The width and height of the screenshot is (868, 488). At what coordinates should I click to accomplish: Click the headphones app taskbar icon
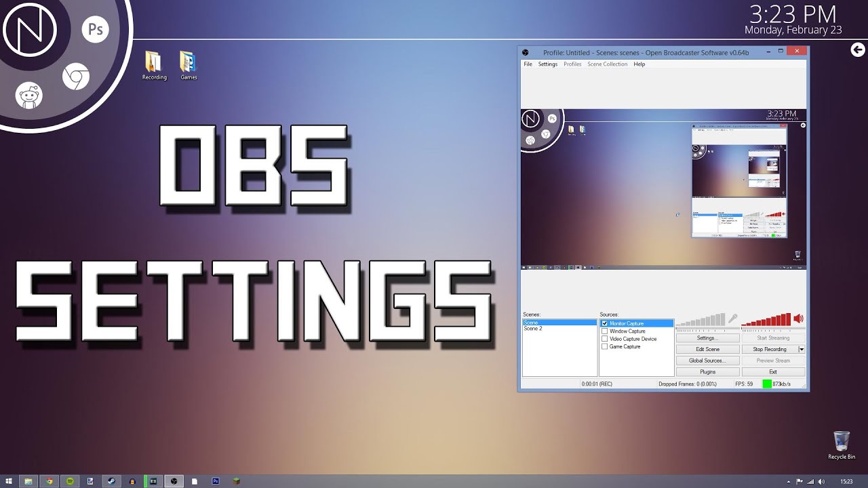[132, 481]
